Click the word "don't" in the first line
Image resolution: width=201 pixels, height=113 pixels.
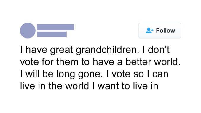click(159, 50)
